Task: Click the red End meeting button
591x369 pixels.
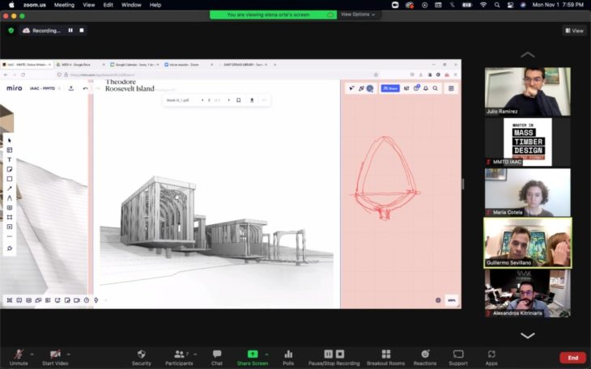Action: click(x=572, y=357)
